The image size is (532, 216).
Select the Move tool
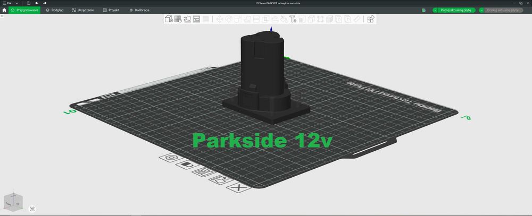pyautogui.click(x=220, y=19)
